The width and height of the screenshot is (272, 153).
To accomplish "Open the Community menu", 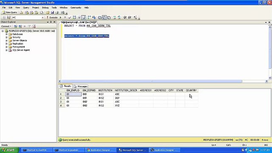I will tap(76, 8).
